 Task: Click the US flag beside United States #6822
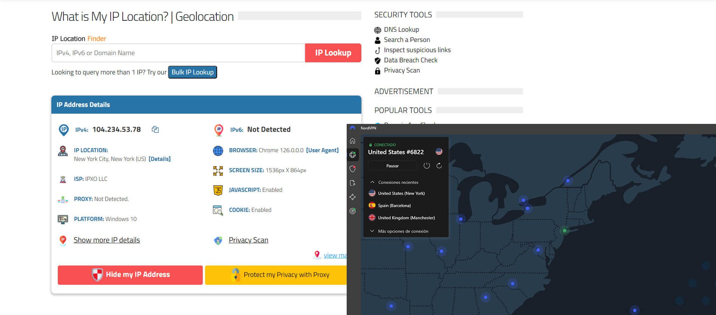(439, 151)
